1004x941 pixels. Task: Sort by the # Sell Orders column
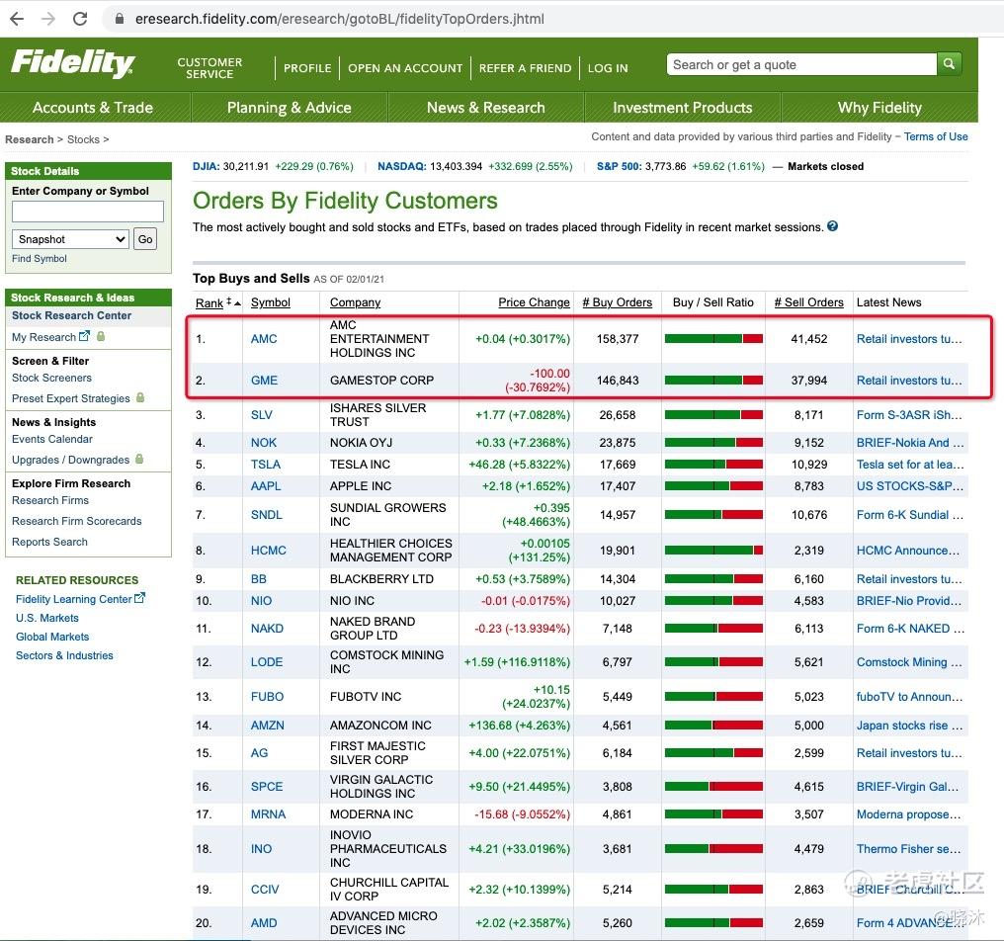[808, 302]
